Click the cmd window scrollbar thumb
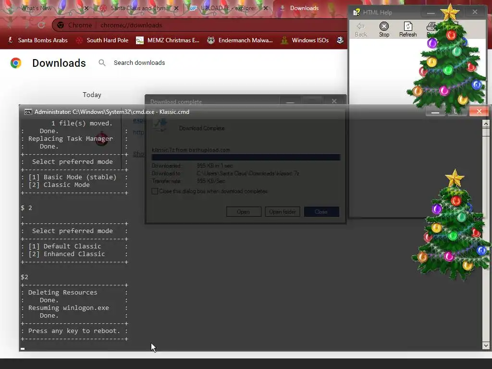492x369 pixels. 486,132
